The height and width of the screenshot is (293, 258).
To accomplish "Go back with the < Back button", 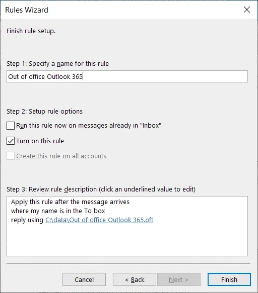I will pyautogui.click(x=135, y=279).
